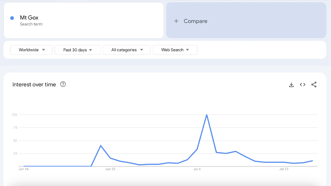Open the Worldwide region selector
Image resolution: width=331 pixels, height=186 pixels.
tap(31, 50)
